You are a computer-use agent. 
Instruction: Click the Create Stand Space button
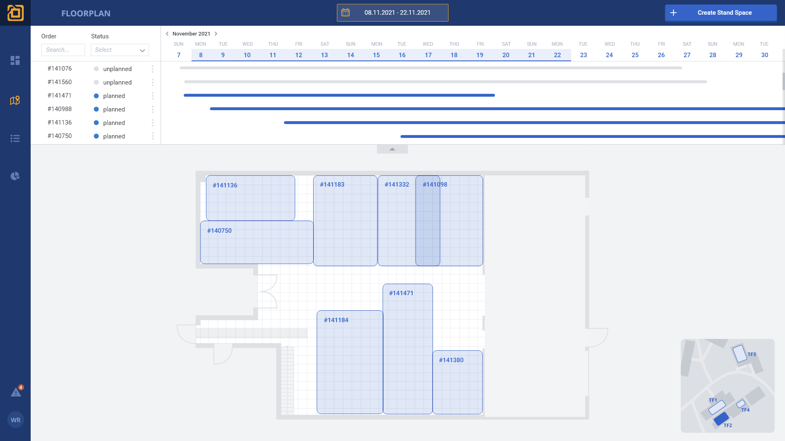[720, 13]
